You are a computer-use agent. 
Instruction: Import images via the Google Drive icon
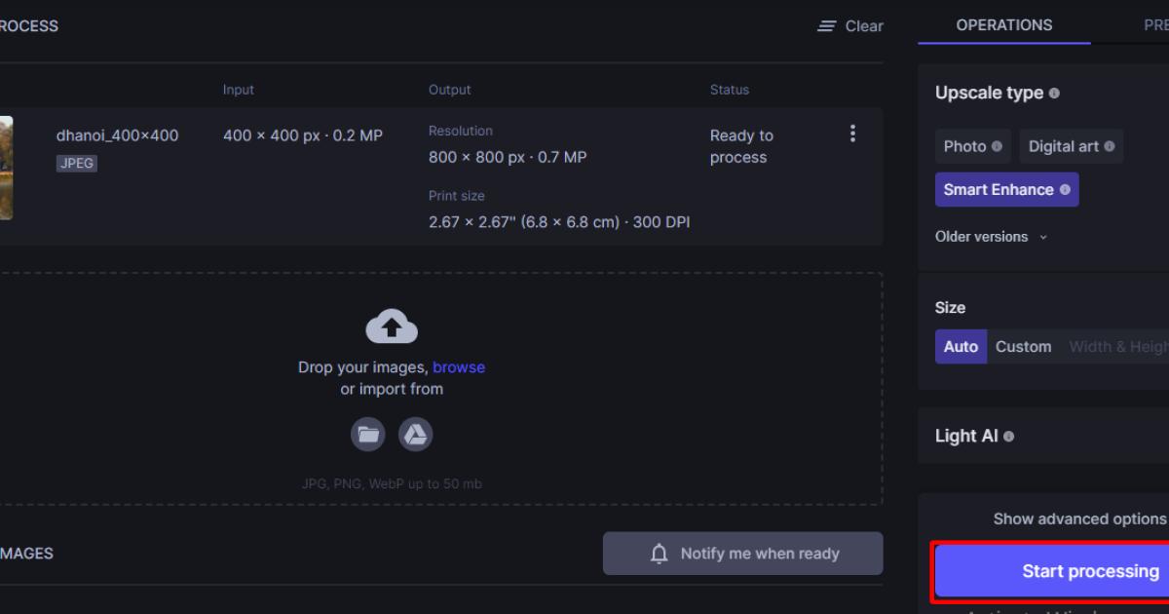415,434
